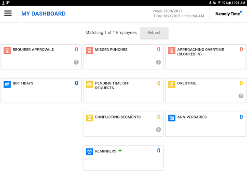Open the Conflicting Segments card title
Image resolution: width=247 pixels, height=185 pixels.
click(x=118, y=117)
